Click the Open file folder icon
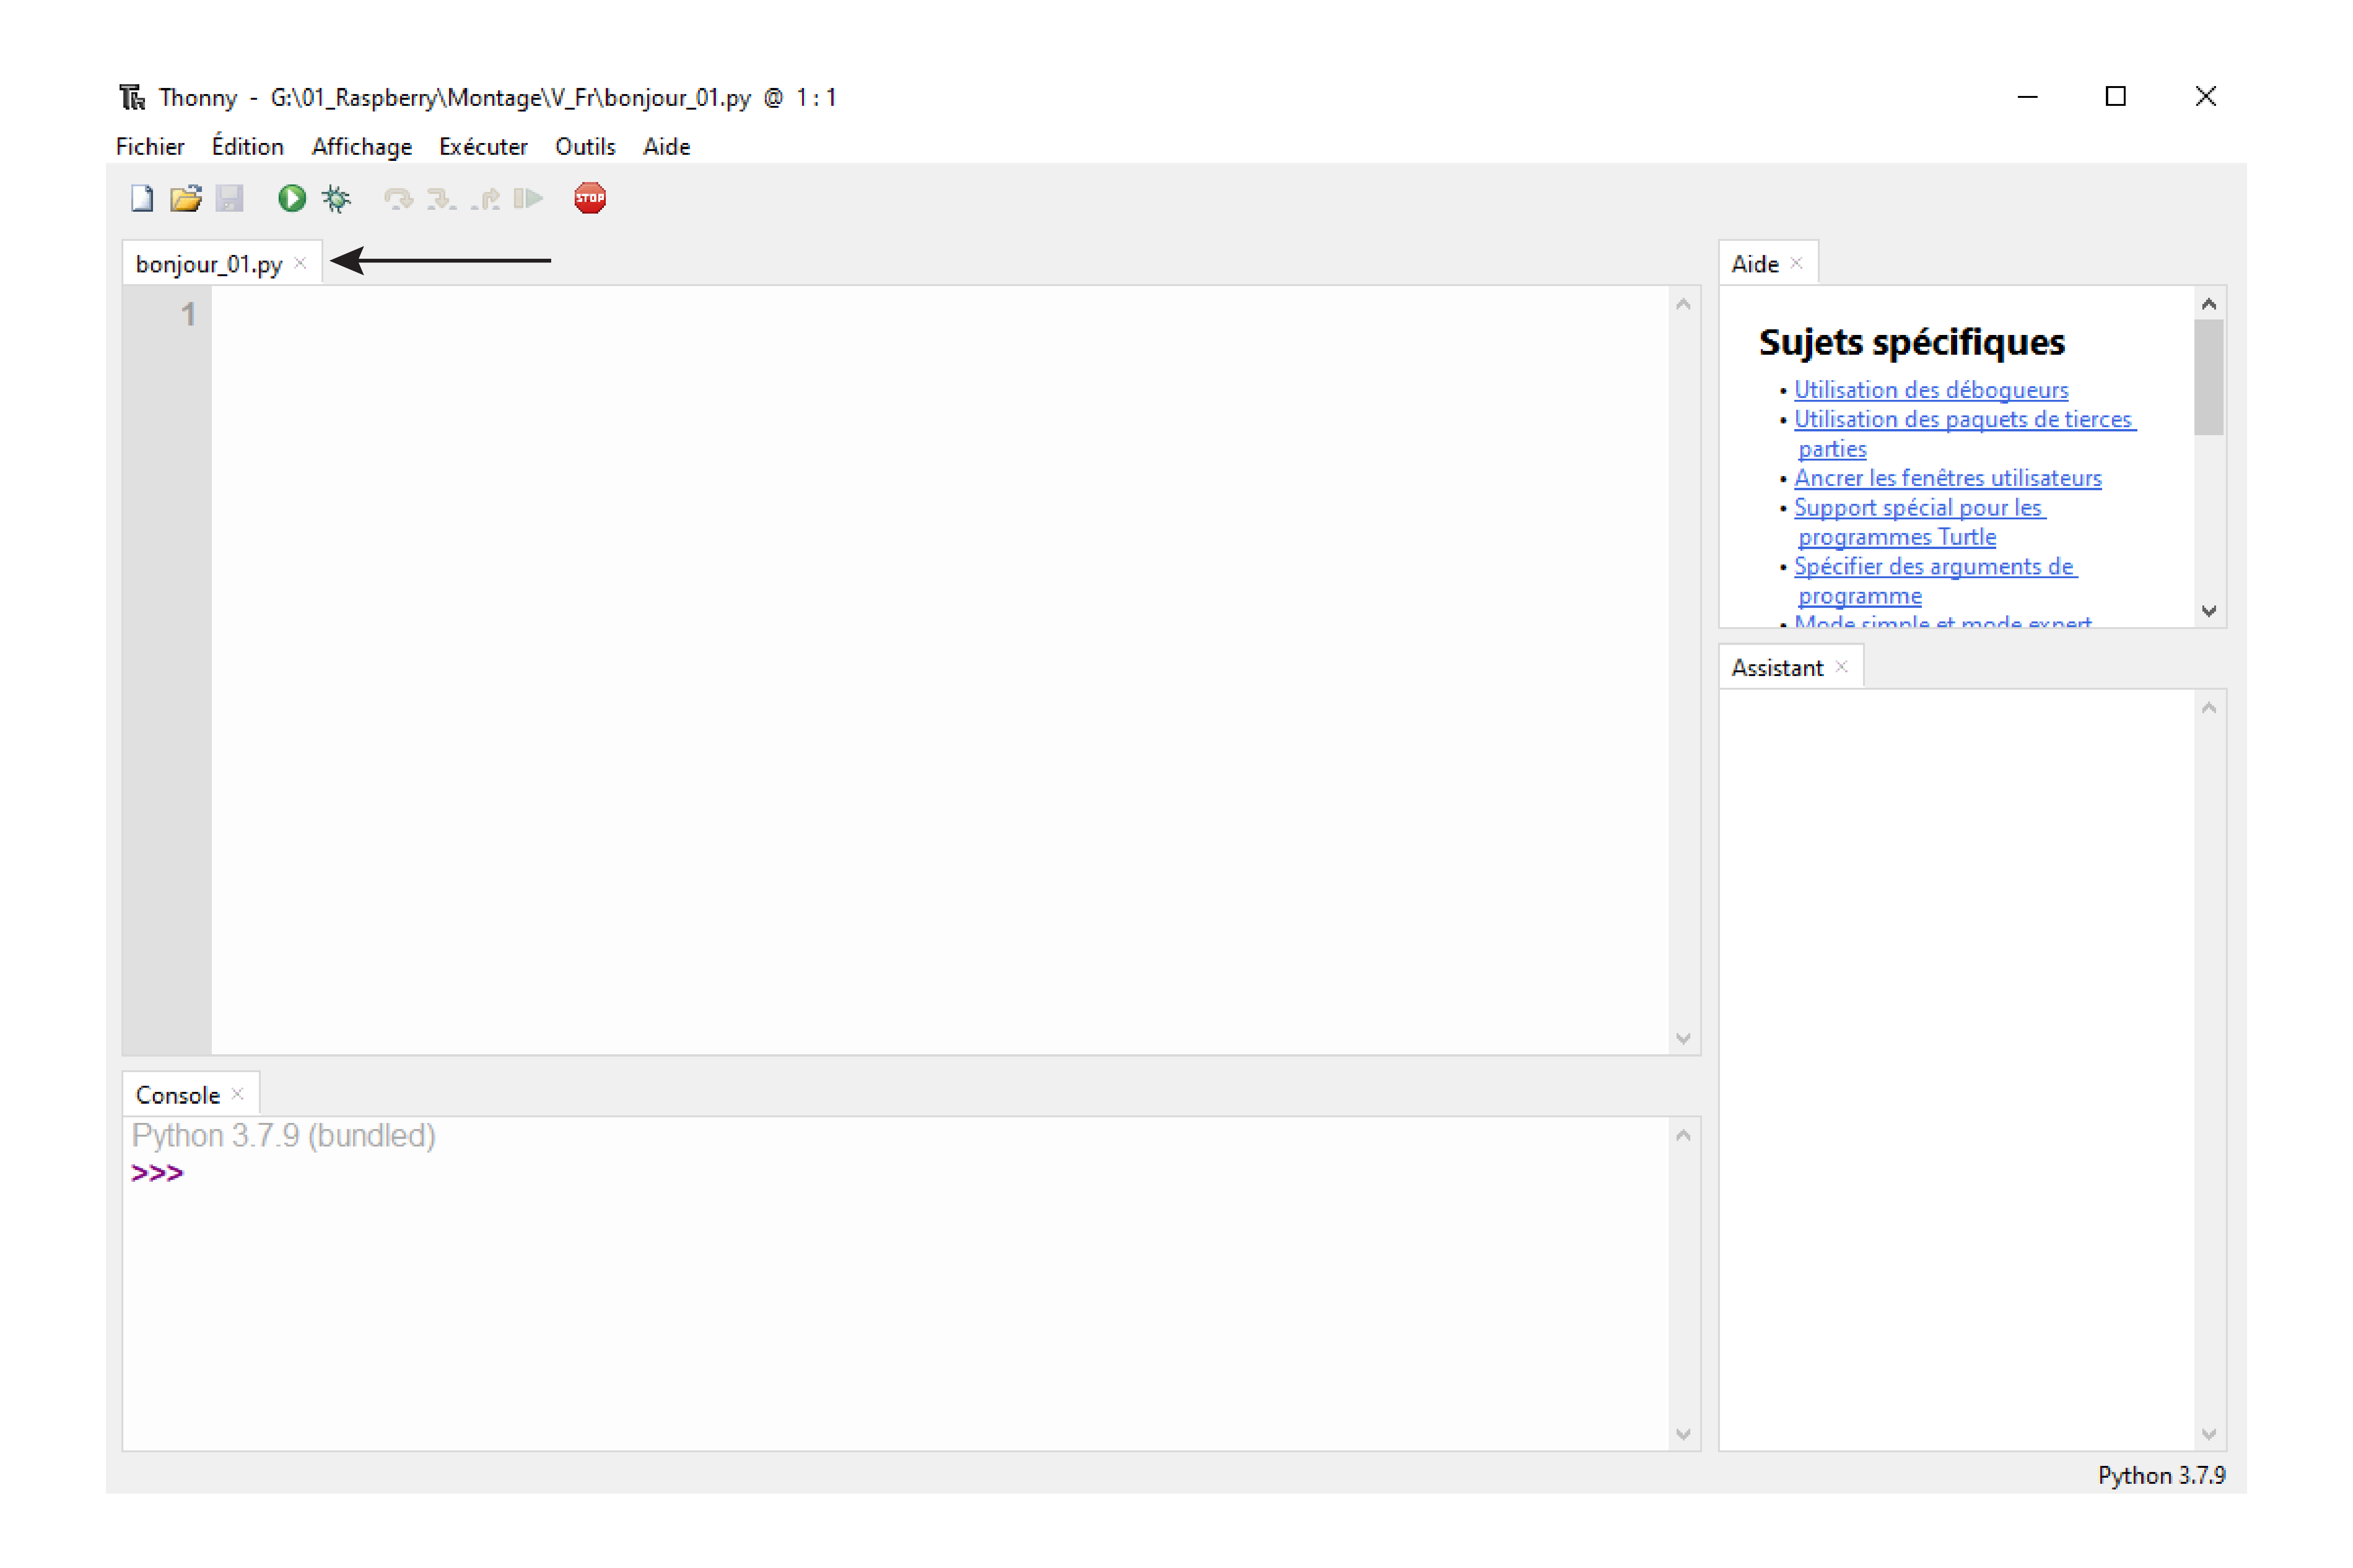 point(186,198)
